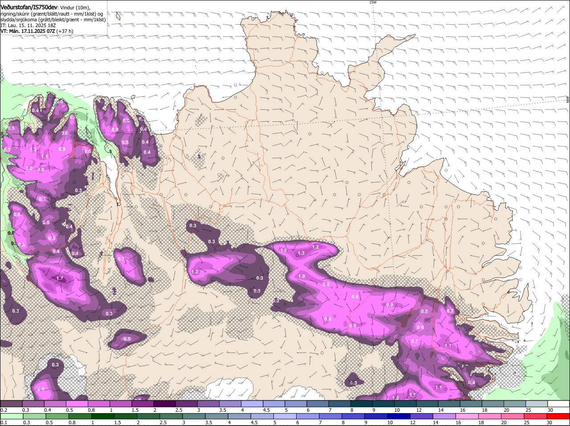Image resolution: width=570 pixels, height=426 pixels.
Task: Click the 3.5 label in the upper legend
Action: tap(223, 410)
